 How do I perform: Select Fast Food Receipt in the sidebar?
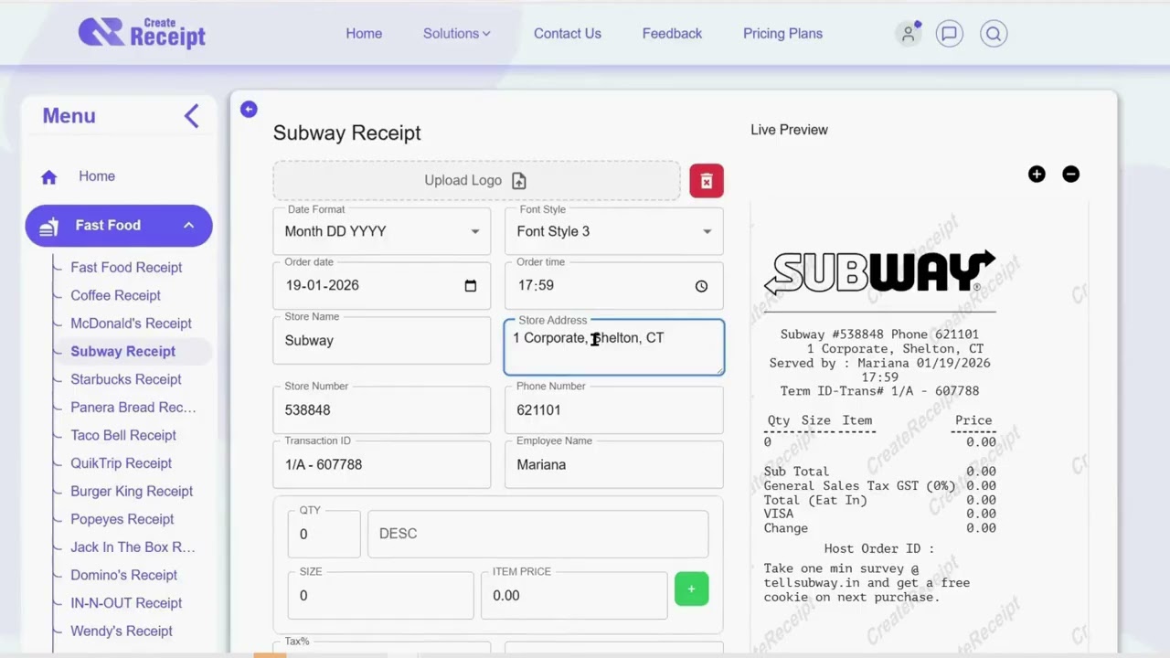(x=126, y=268)
